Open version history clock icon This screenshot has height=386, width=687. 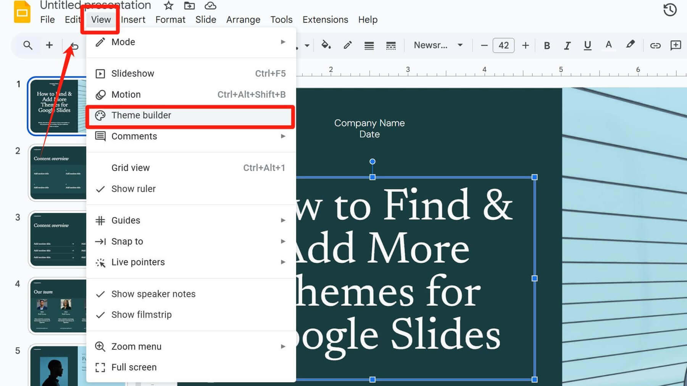pyautogui.click(x=670, y=10)
